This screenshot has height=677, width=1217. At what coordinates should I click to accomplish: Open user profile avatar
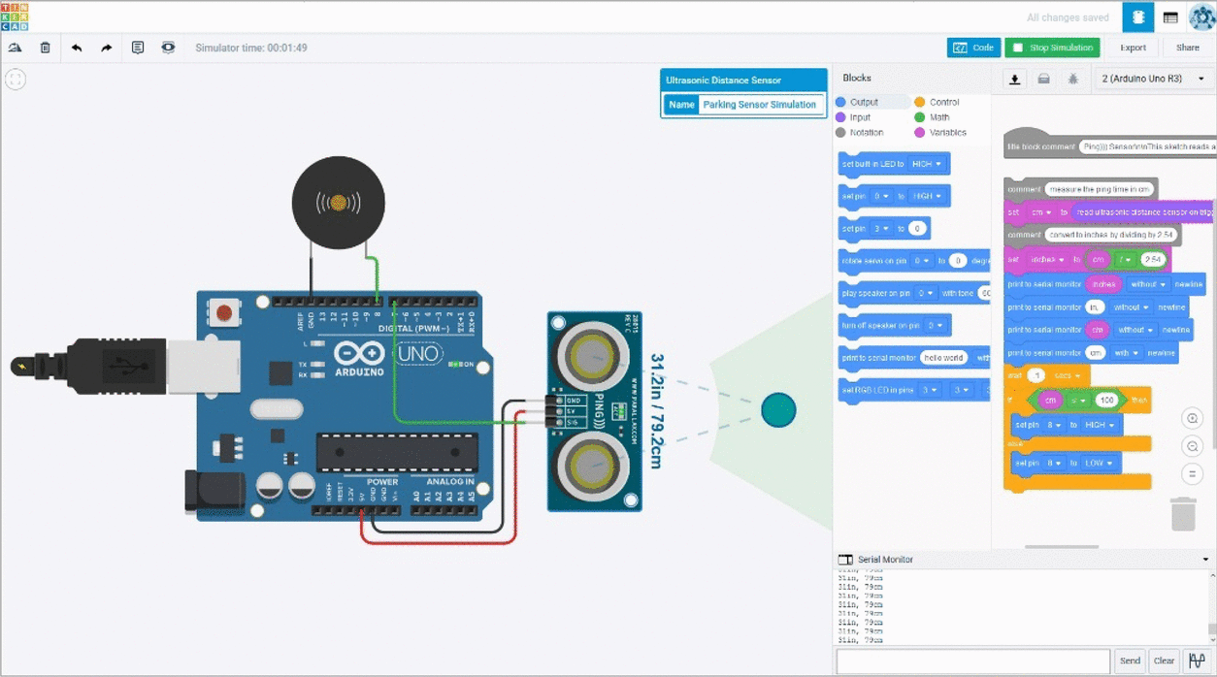point(1201,17)
